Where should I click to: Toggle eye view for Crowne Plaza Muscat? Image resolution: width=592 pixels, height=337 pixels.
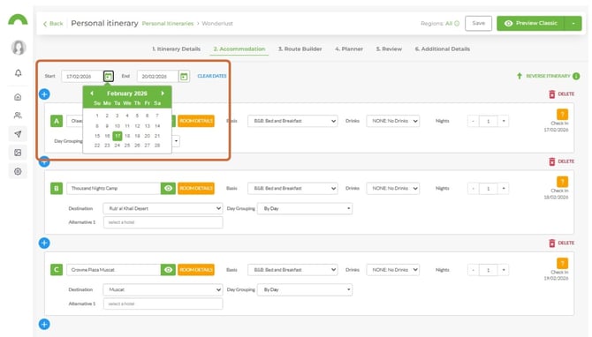169,270
